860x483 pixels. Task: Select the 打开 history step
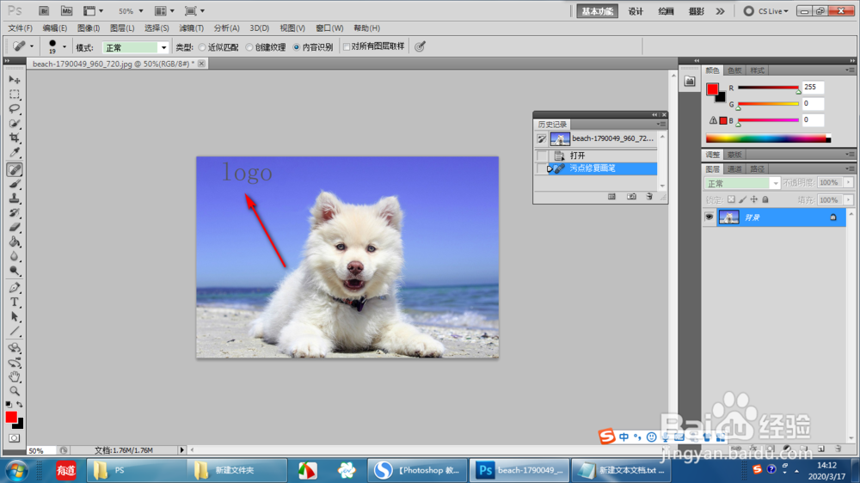(577, 156)
